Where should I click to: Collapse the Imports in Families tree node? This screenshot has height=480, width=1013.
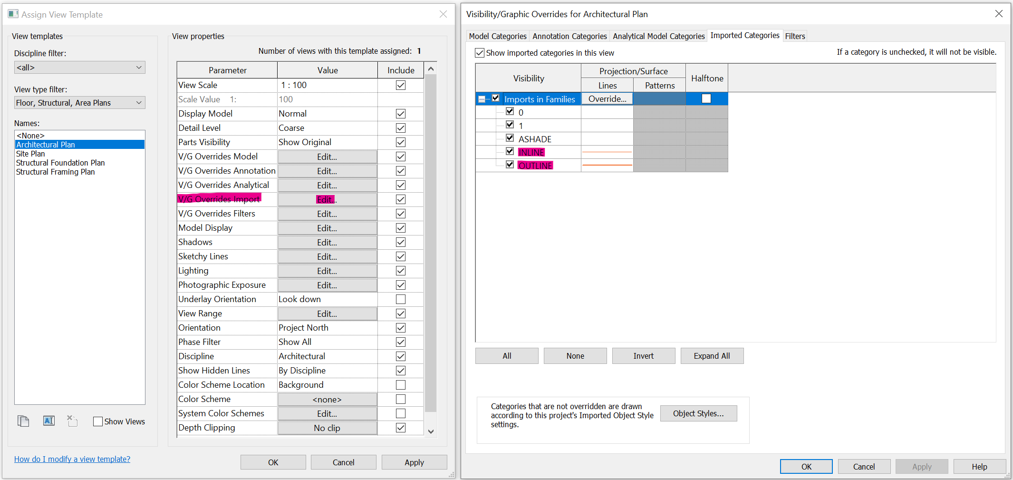(482, 99)
